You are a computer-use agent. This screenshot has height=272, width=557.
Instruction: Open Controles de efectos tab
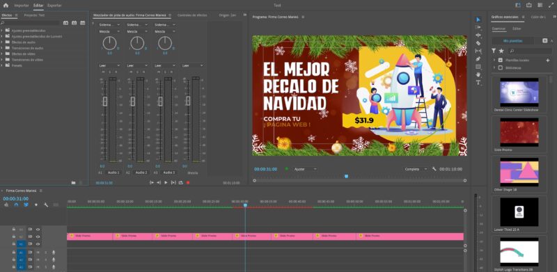(x=192, y=15)
